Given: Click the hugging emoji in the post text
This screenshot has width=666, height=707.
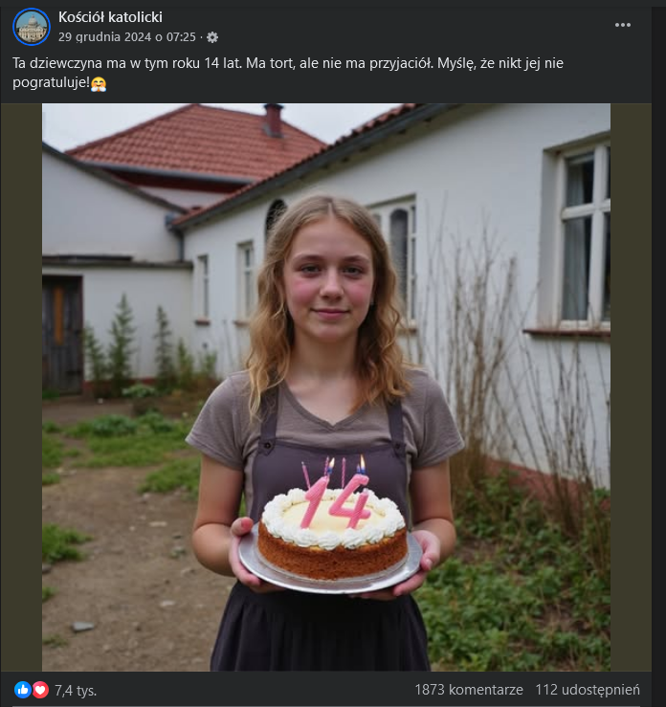Looking at the screenshot, I should pos(99,84).
